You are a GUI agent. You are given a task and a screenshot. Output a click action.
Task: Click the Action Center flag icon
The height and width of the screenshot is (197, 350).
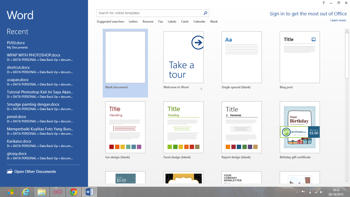point(303,192)
